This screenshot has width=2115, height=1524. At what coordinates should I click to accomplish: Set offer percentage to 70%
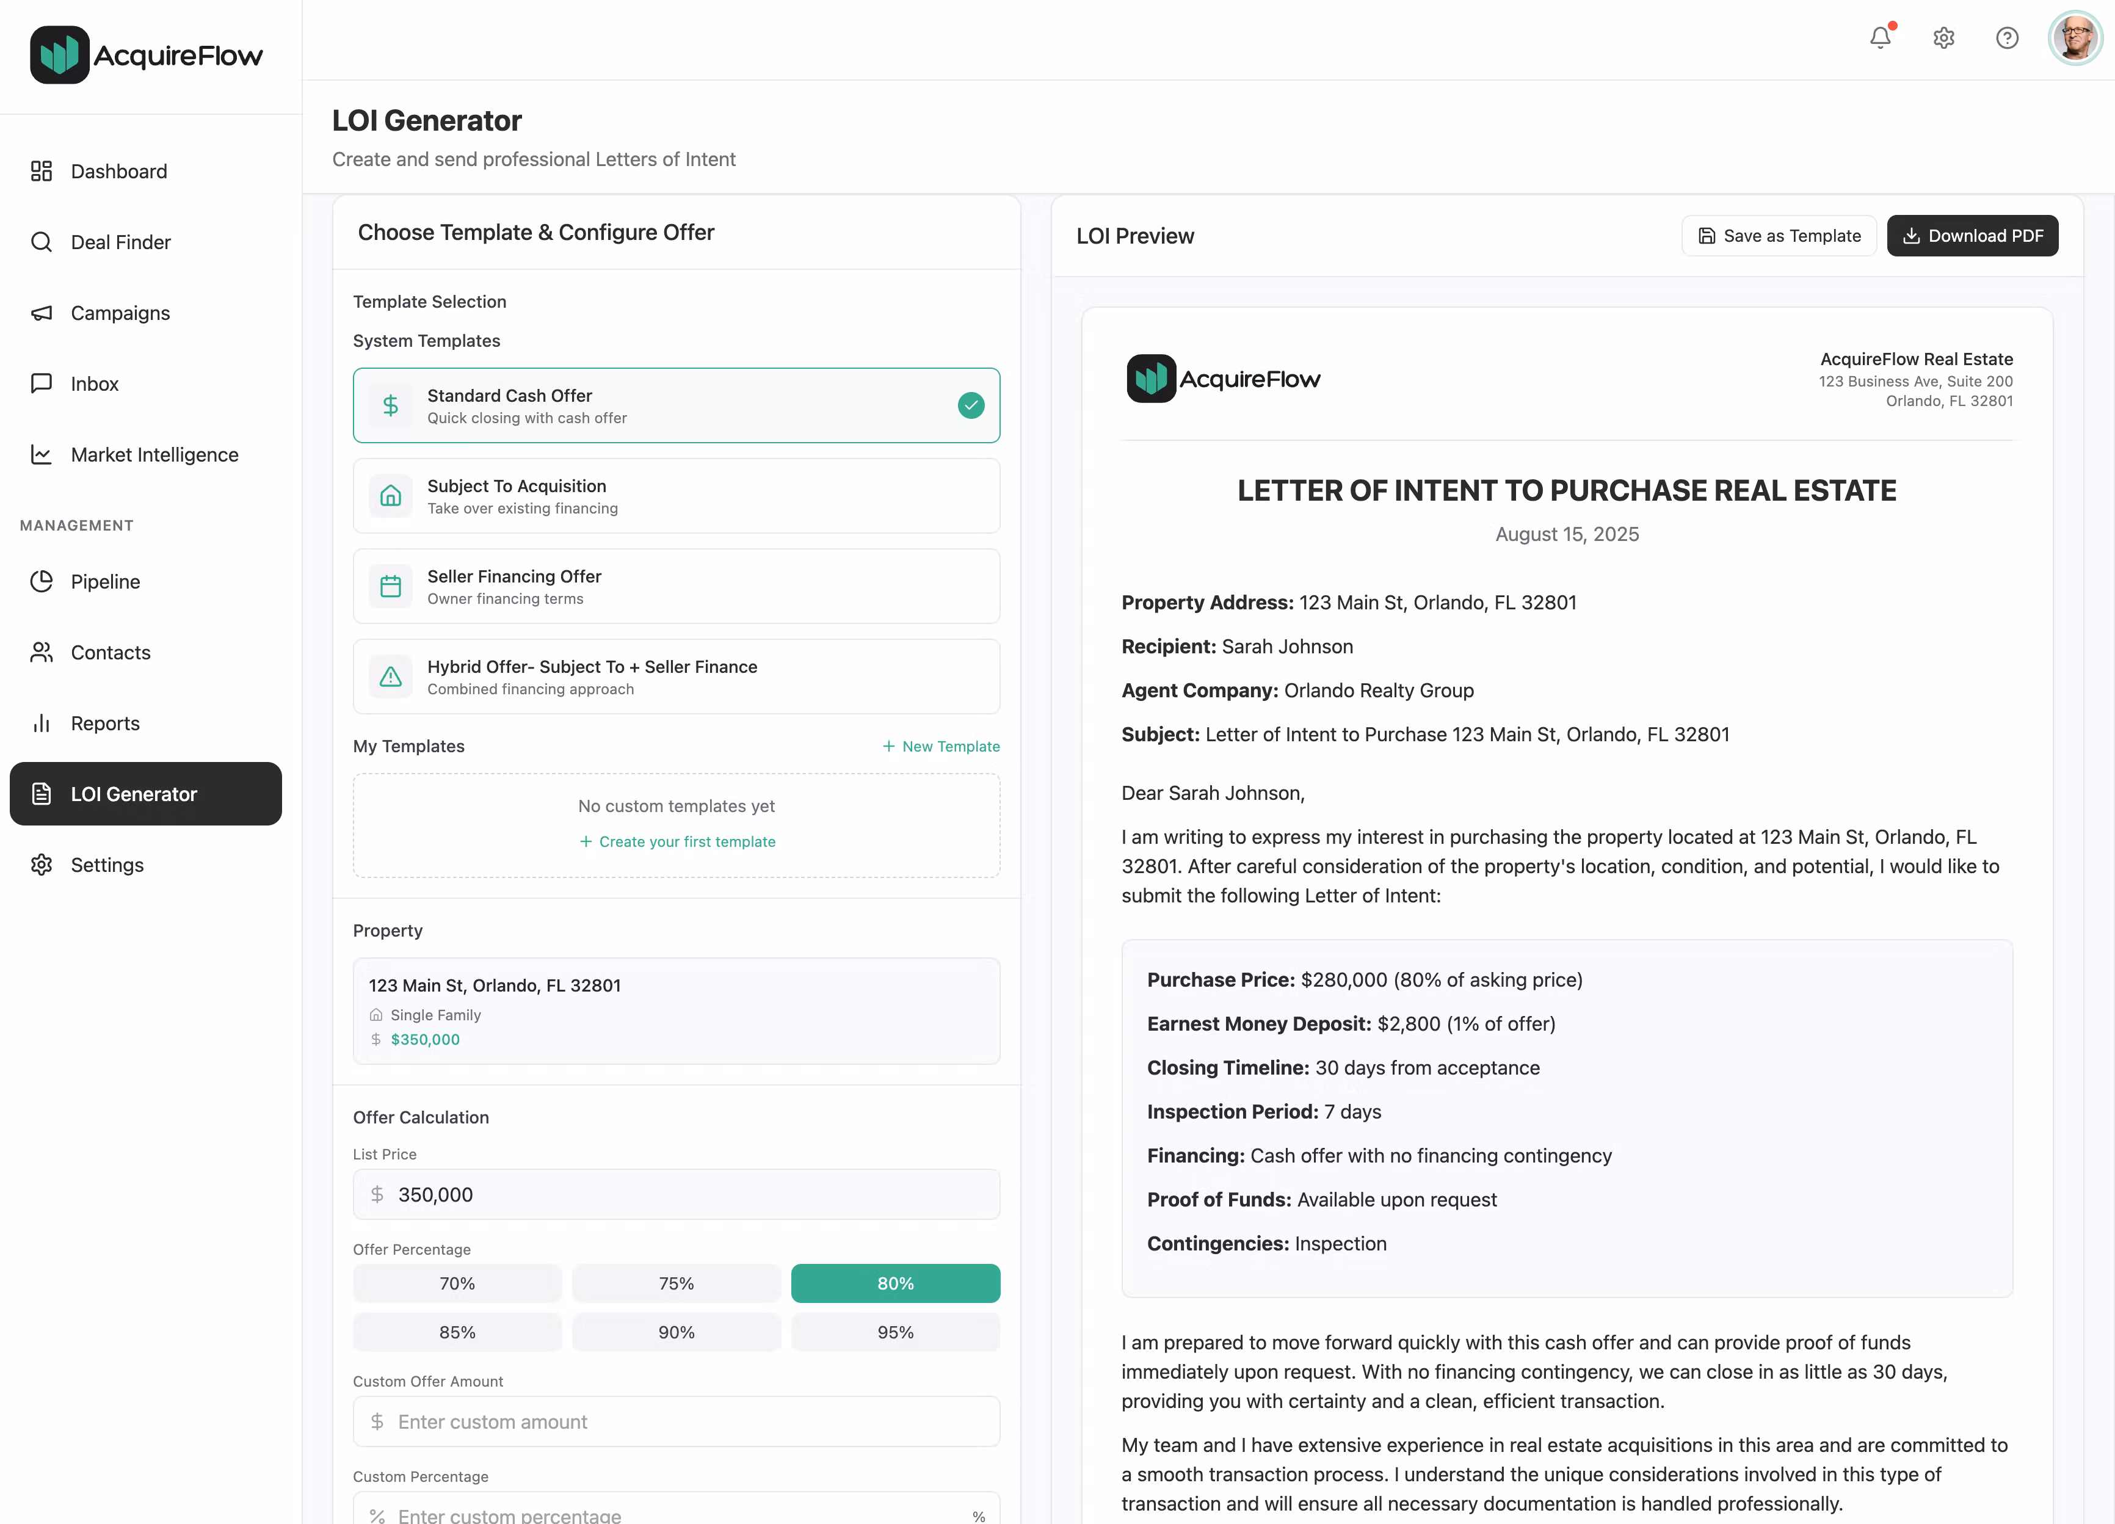pyautogui.click(x=457, y=1283)
